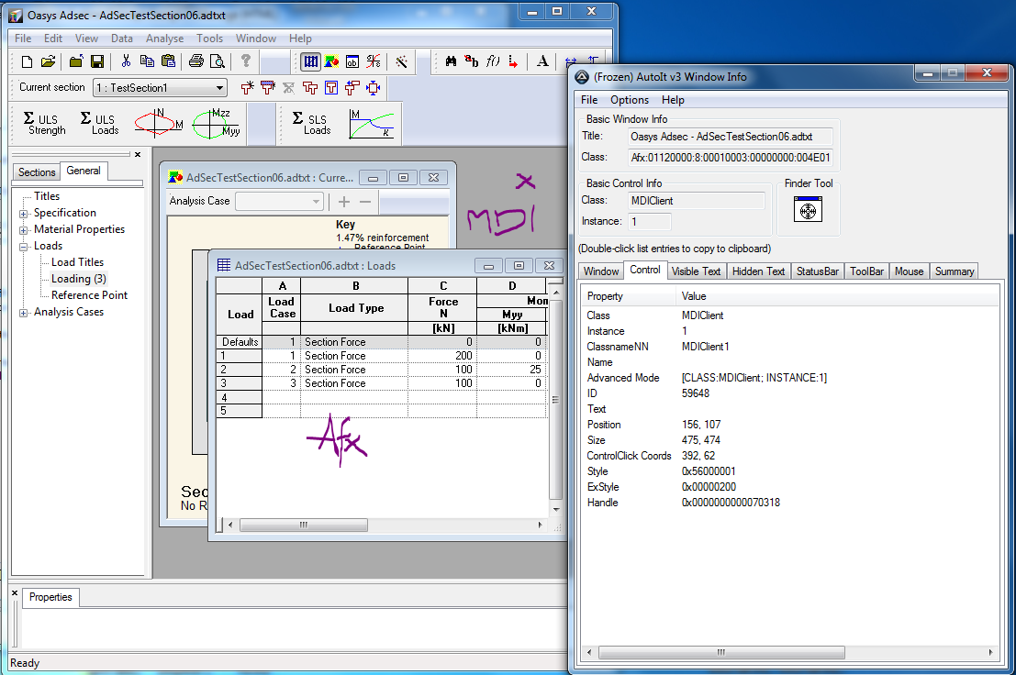Click the SLS Loads analysis icon

312,123
